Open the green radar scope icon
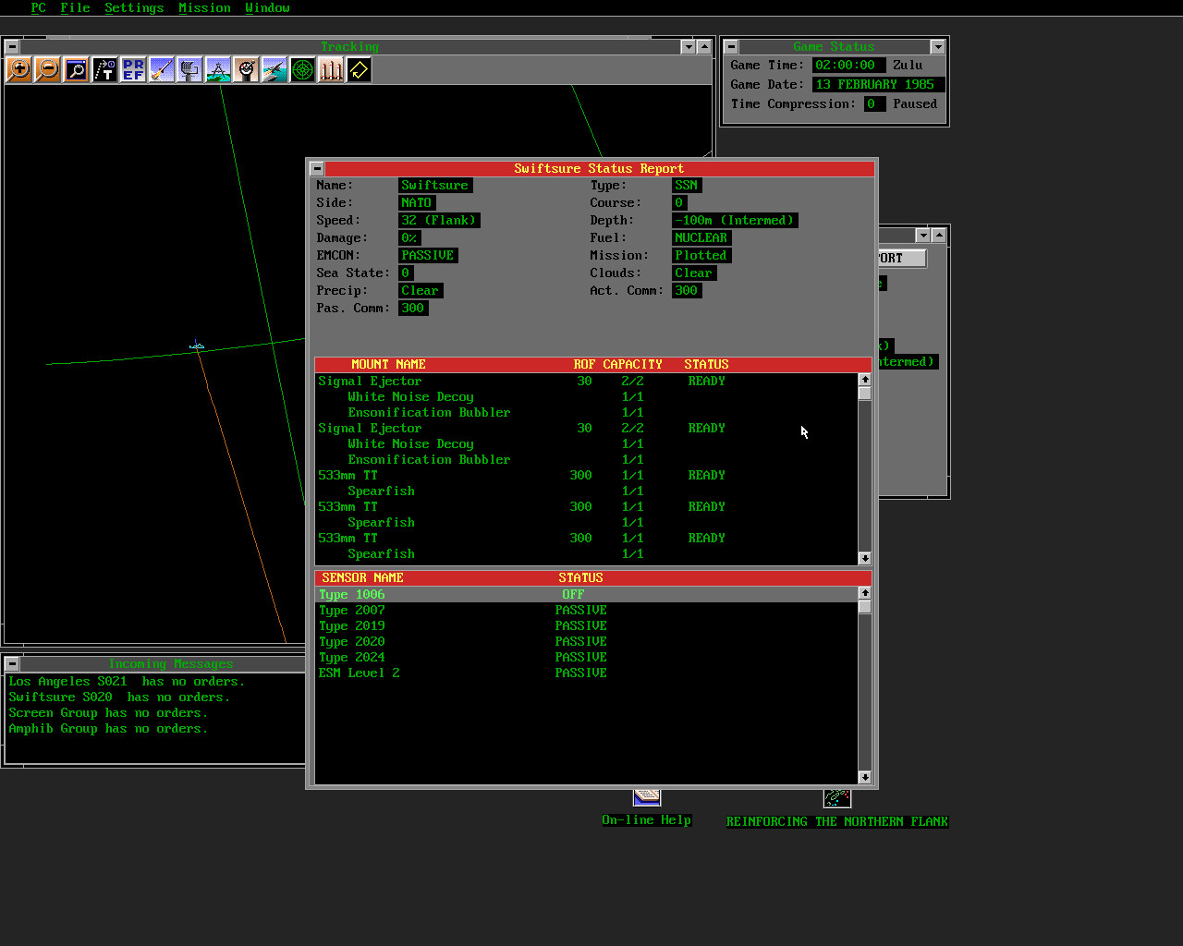The height and width of the screenshot is (946, 1183). click(302, 69)
